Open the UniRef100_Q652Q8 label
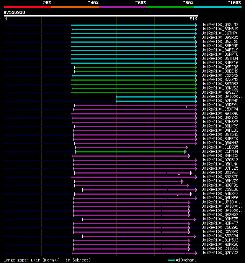Image resolution: width=245 pixels, height=263 pixels. click(220, 67)
